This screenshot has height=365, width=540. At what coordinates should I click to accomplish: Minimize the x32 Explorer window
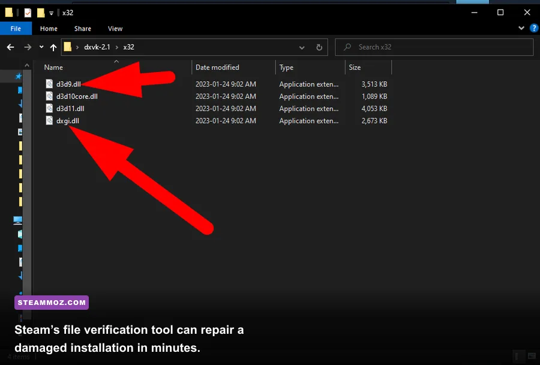(474, 13)
